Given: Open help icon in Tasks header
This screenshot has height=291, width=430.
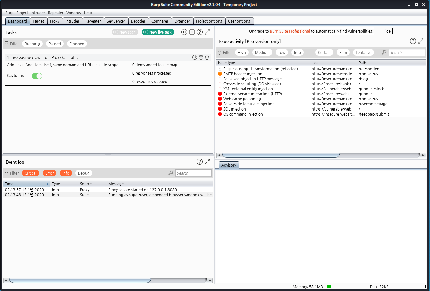Looking at the screenshot, I should point(200,32).
